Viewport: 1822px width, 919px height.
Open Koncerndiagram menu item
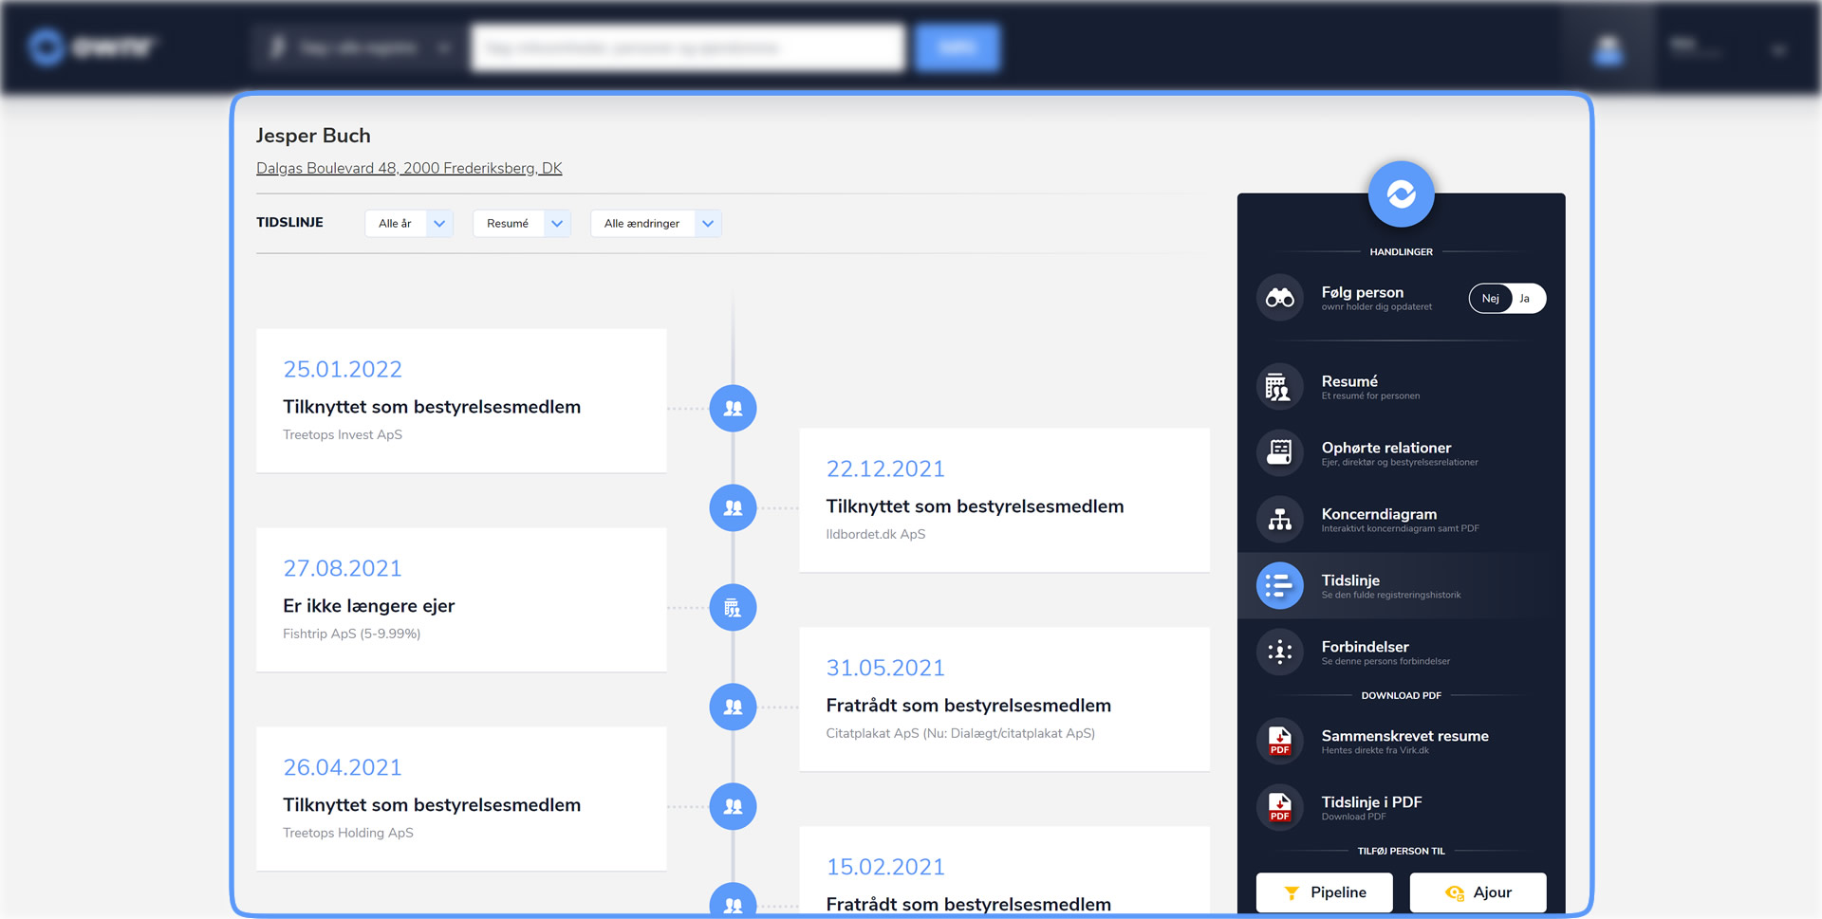coord(1401,520)
